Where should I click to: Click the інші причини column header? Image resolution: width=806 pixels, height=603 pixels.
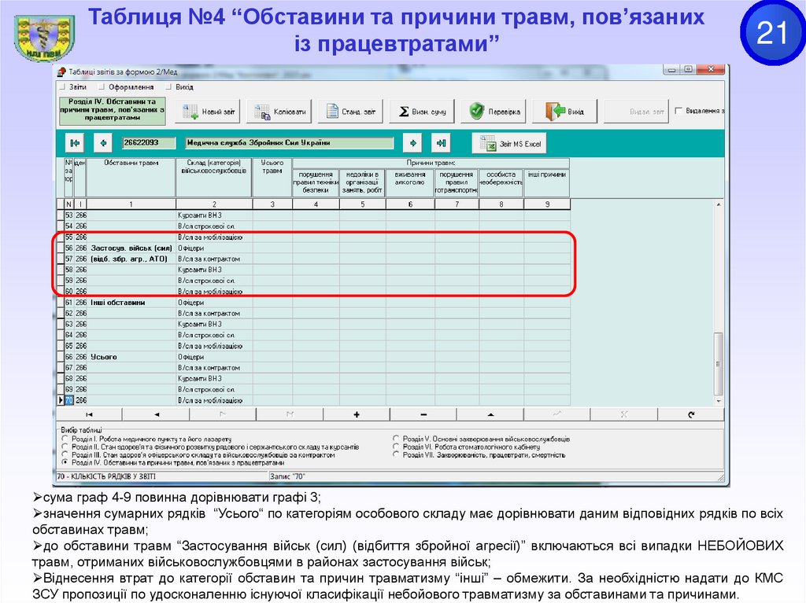tap(547, 183)
